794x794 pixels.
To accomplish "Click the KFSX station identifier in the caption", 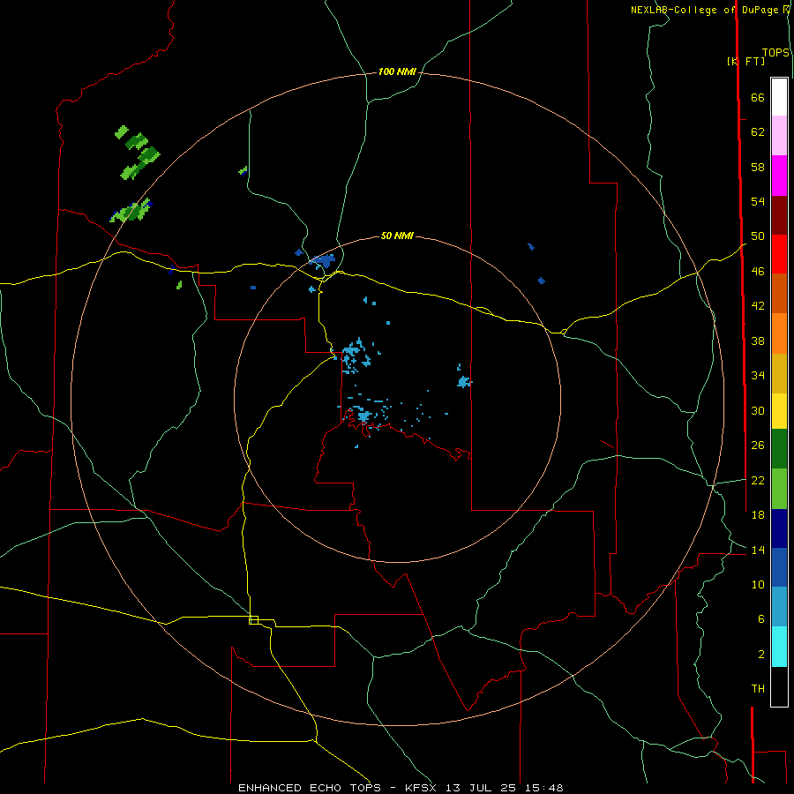I will coord(421,788).
